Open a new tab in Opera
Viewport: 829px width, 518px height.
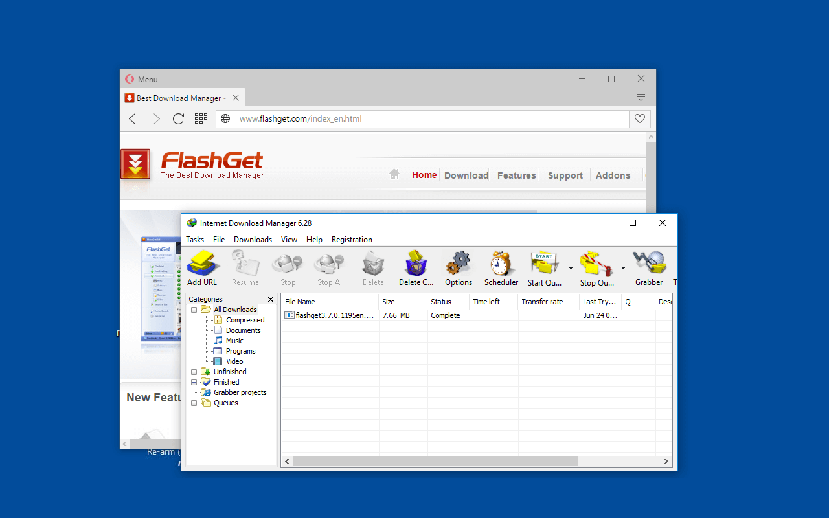click(x=255, y=98)
